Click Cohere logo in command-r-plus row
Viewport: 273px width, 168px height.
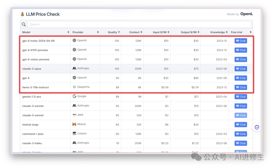tap(74, 133)
